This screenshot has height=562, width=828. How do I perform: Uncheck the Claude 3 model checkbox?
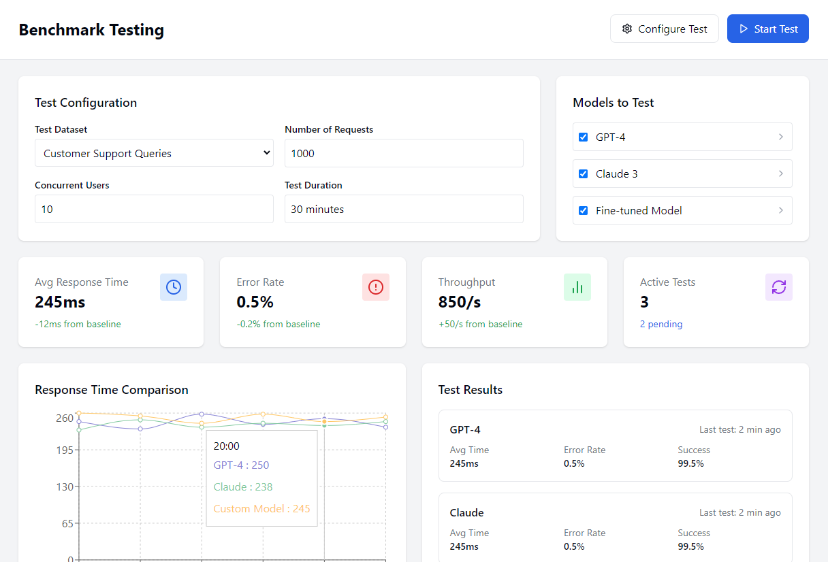tap(583, 173)
